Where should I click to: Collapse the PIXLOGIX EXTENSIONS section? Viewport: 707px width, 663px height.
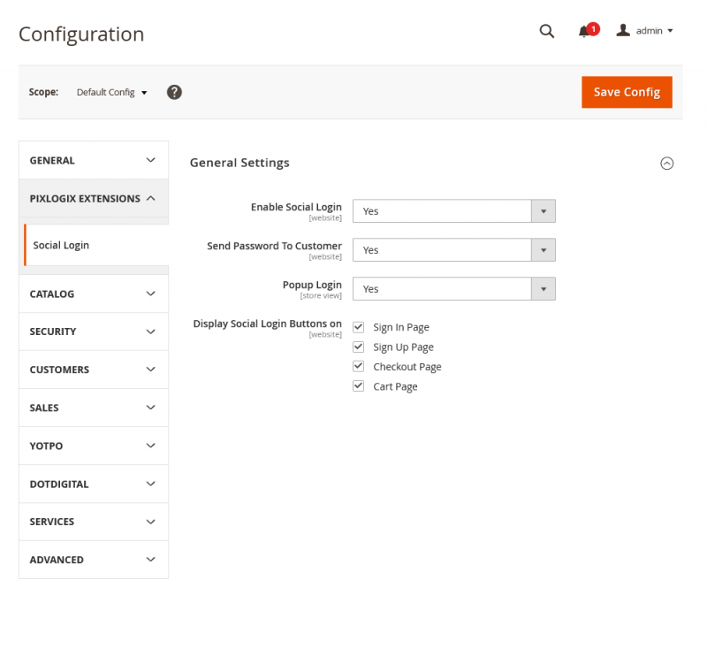coord(93,198)
